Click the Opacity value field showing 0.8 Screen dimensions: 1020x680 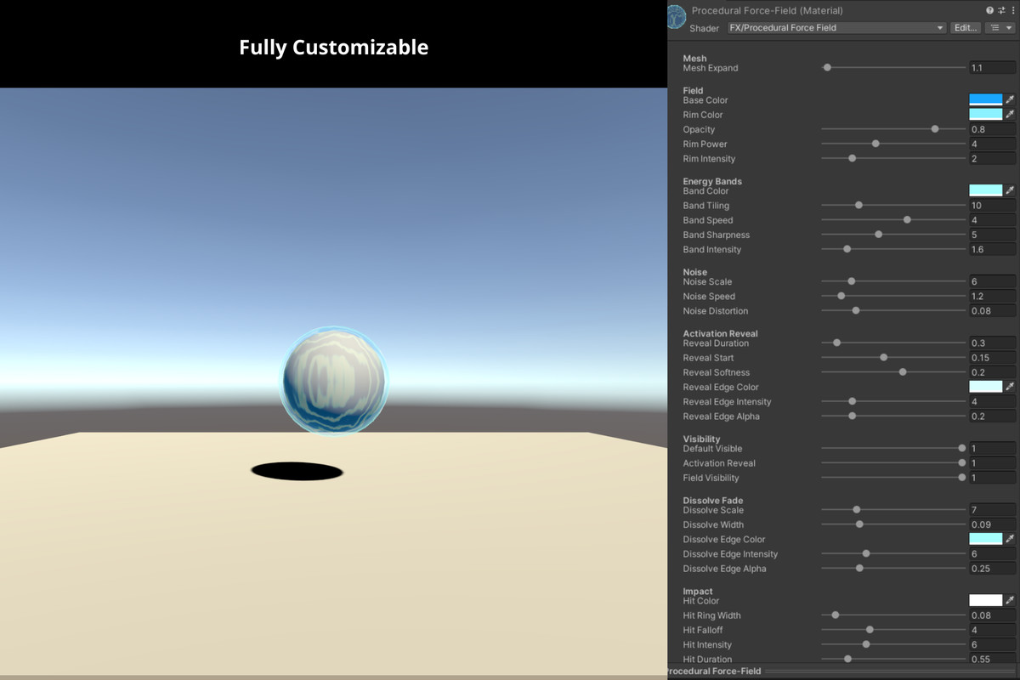(x=992, y=129)
